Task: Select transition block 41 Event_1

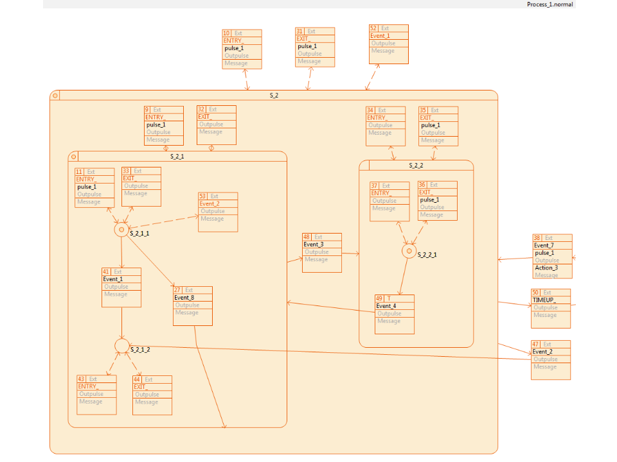Action: (x=121, y=287)
